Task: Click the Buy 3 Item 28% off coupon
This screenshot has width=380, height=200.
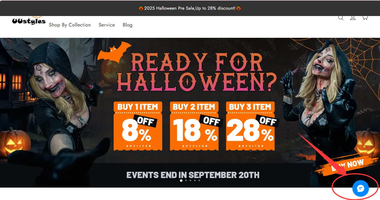Action: (x=251, y=126)
